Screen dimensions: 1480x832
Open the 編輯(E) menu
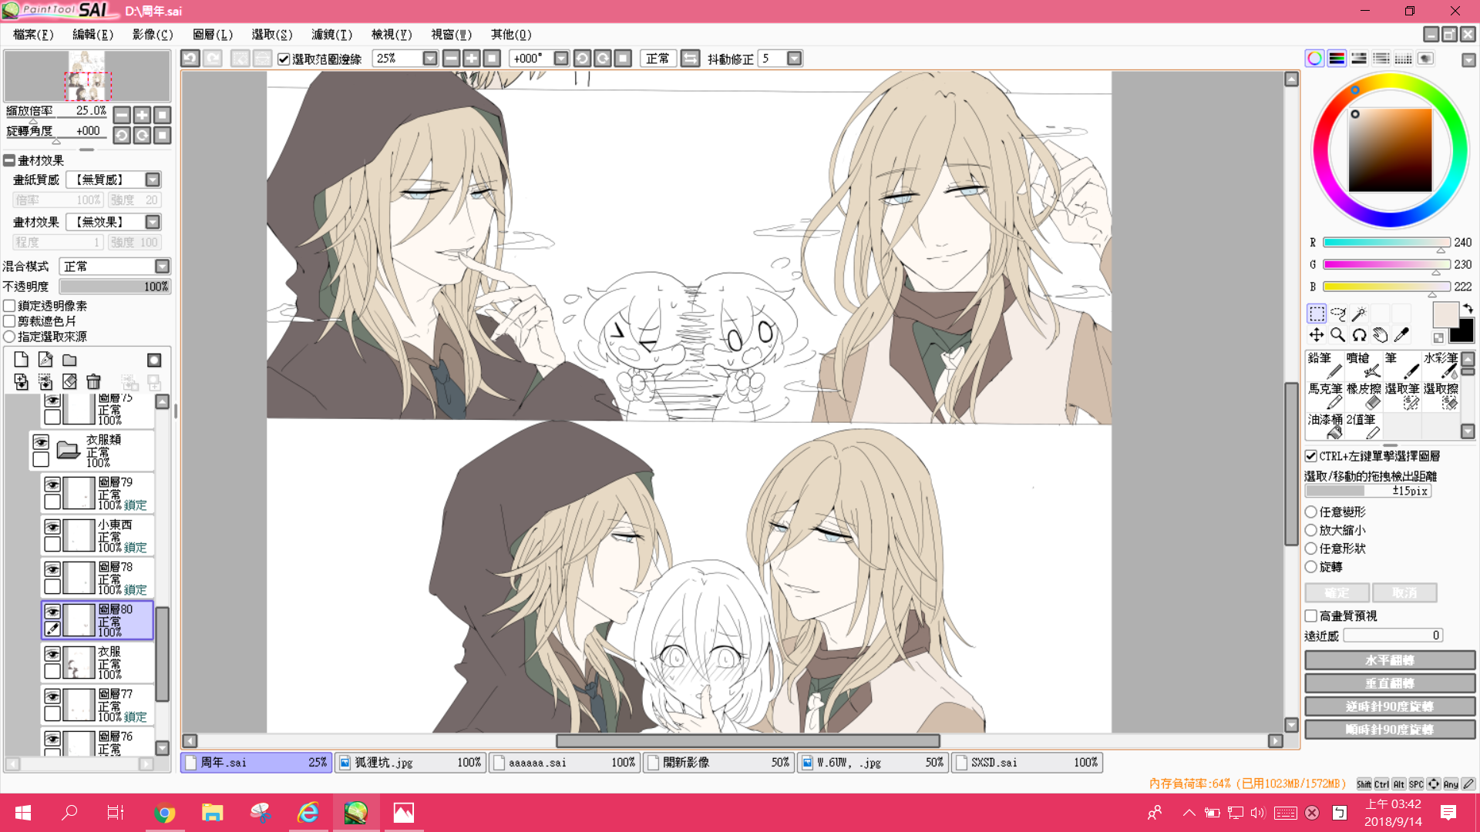pos(92,35)
